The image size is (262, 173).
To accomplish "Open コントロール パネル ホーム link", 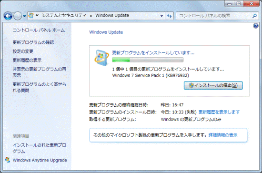I will coord(39,30).
